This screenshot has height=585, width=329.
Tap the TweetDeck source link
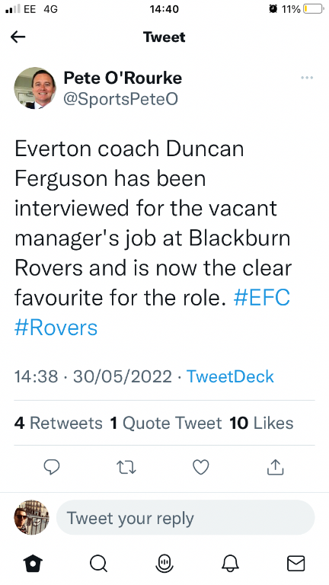[230, 376]
